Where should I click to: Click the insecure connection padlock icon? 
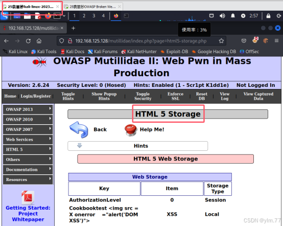tap(70, 41)
